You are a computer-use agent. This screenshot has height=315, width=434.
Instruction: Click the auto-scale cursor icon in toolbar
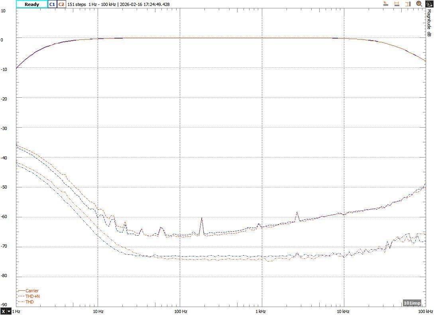pos(386,4)
